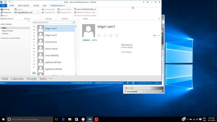Send instant message to tolga1 cam1
The image size is (217, 122).
point(99,36)
